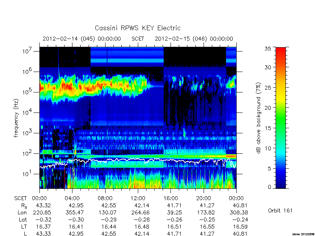Select the LT value 16.59
315x236 pixels.
click(241, 227)
